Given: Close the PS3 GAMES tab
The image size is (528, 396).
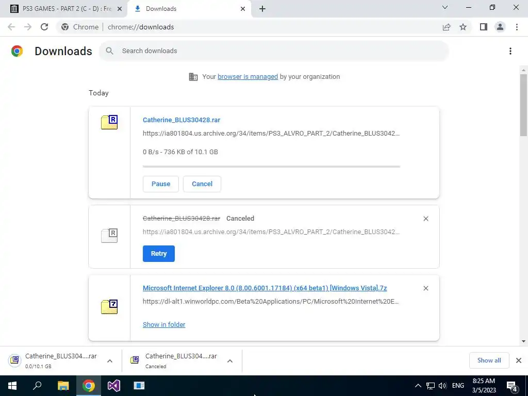Looking at the screenshot, I should click(x=119, y=9).
